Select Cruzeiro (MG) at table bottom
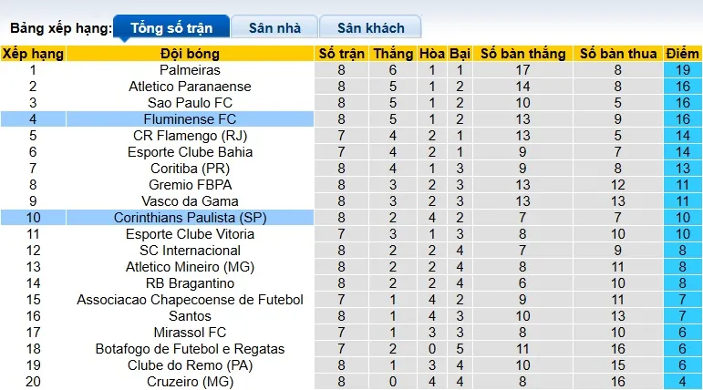Screen dimensions: 703x390 pyautogui.click(x=190, y=382)
